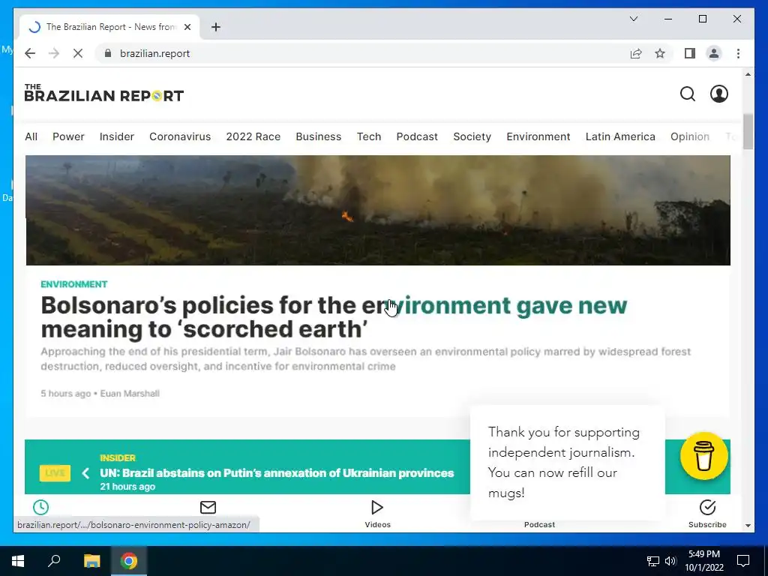768x576 pixels.
Task: Click the yellow LIVE badge
Action: 55,473
